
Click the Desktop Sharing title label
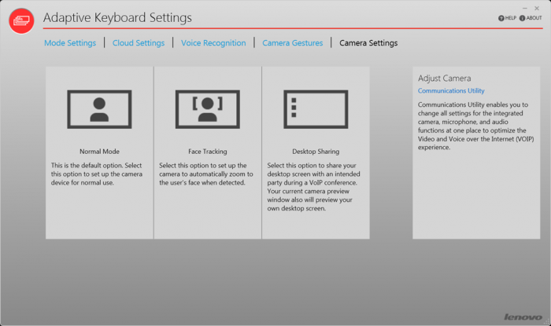point(315,152)
